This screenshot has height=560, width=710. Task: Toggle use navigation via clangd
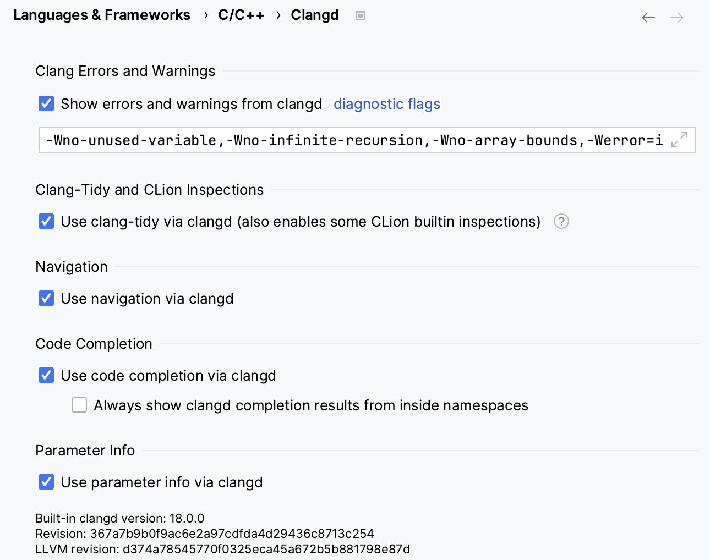(x=46, y=298)
